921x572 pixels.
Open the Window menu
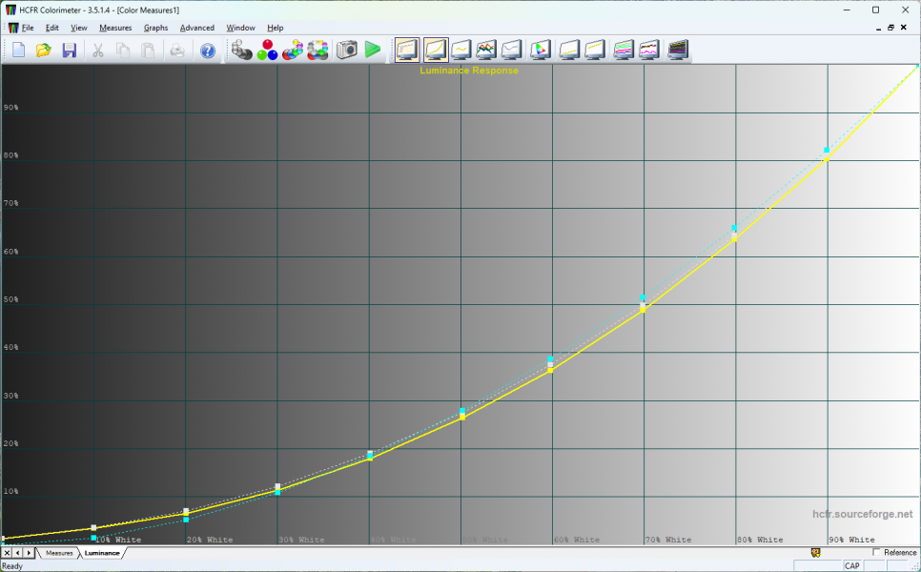point(240,28)
